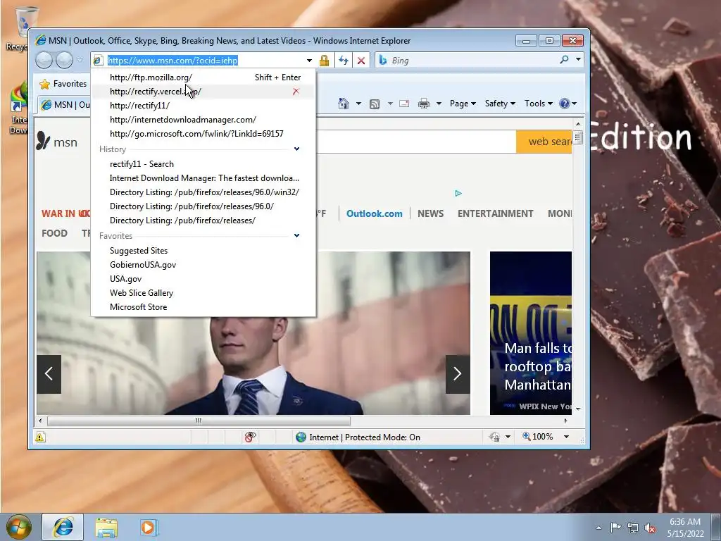Open the Windows Start orb

pos(18,527)
